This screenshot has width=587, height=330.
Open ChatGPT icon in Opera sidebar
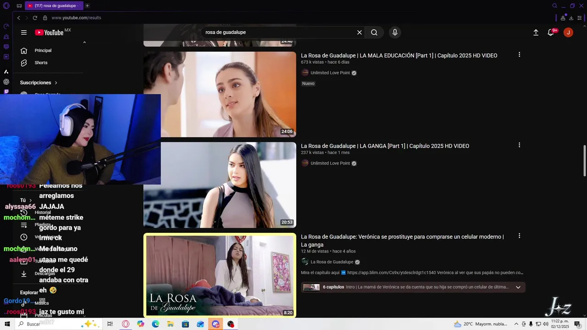6,82
